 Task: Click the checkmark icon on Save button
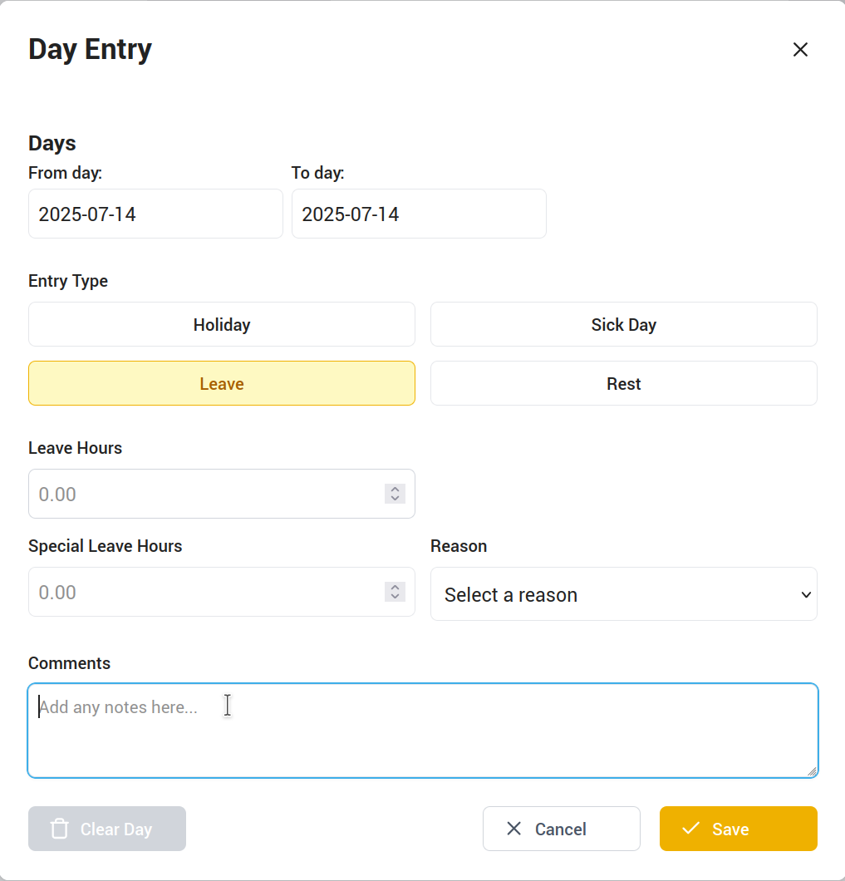pyautogui.click(x=690, y=829)
